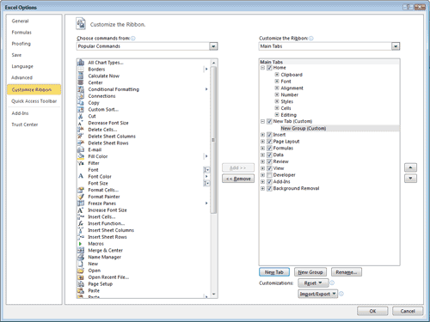Select the Quick Access Toolbar category

[x=34, y=101]
